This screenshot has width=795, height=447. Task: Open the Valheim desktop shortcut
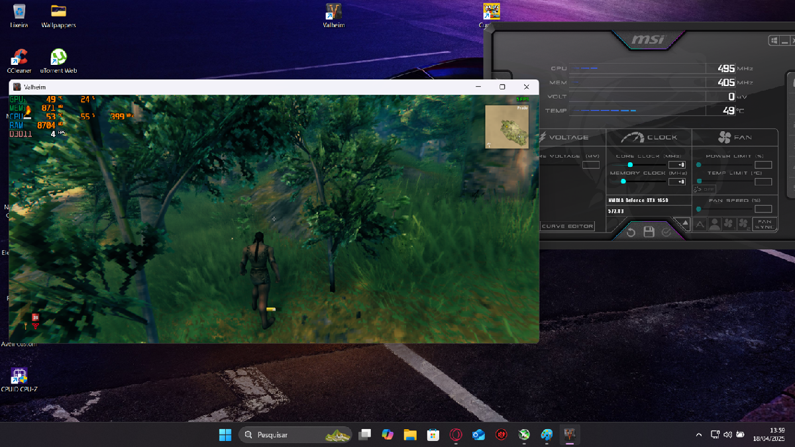pos(333,16)
